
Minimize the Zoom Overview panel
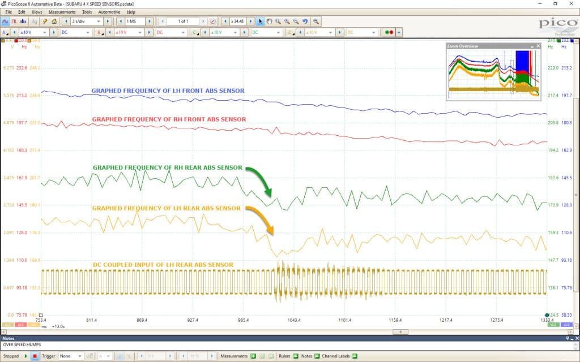coord(532,46)
